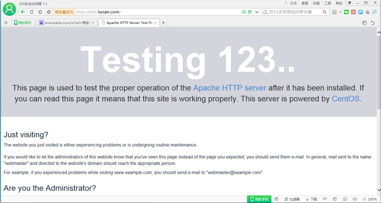This screenshot has height=203, width=381.
Task: Click the green gear icon in address bar
Action: (x=244, y=12)
